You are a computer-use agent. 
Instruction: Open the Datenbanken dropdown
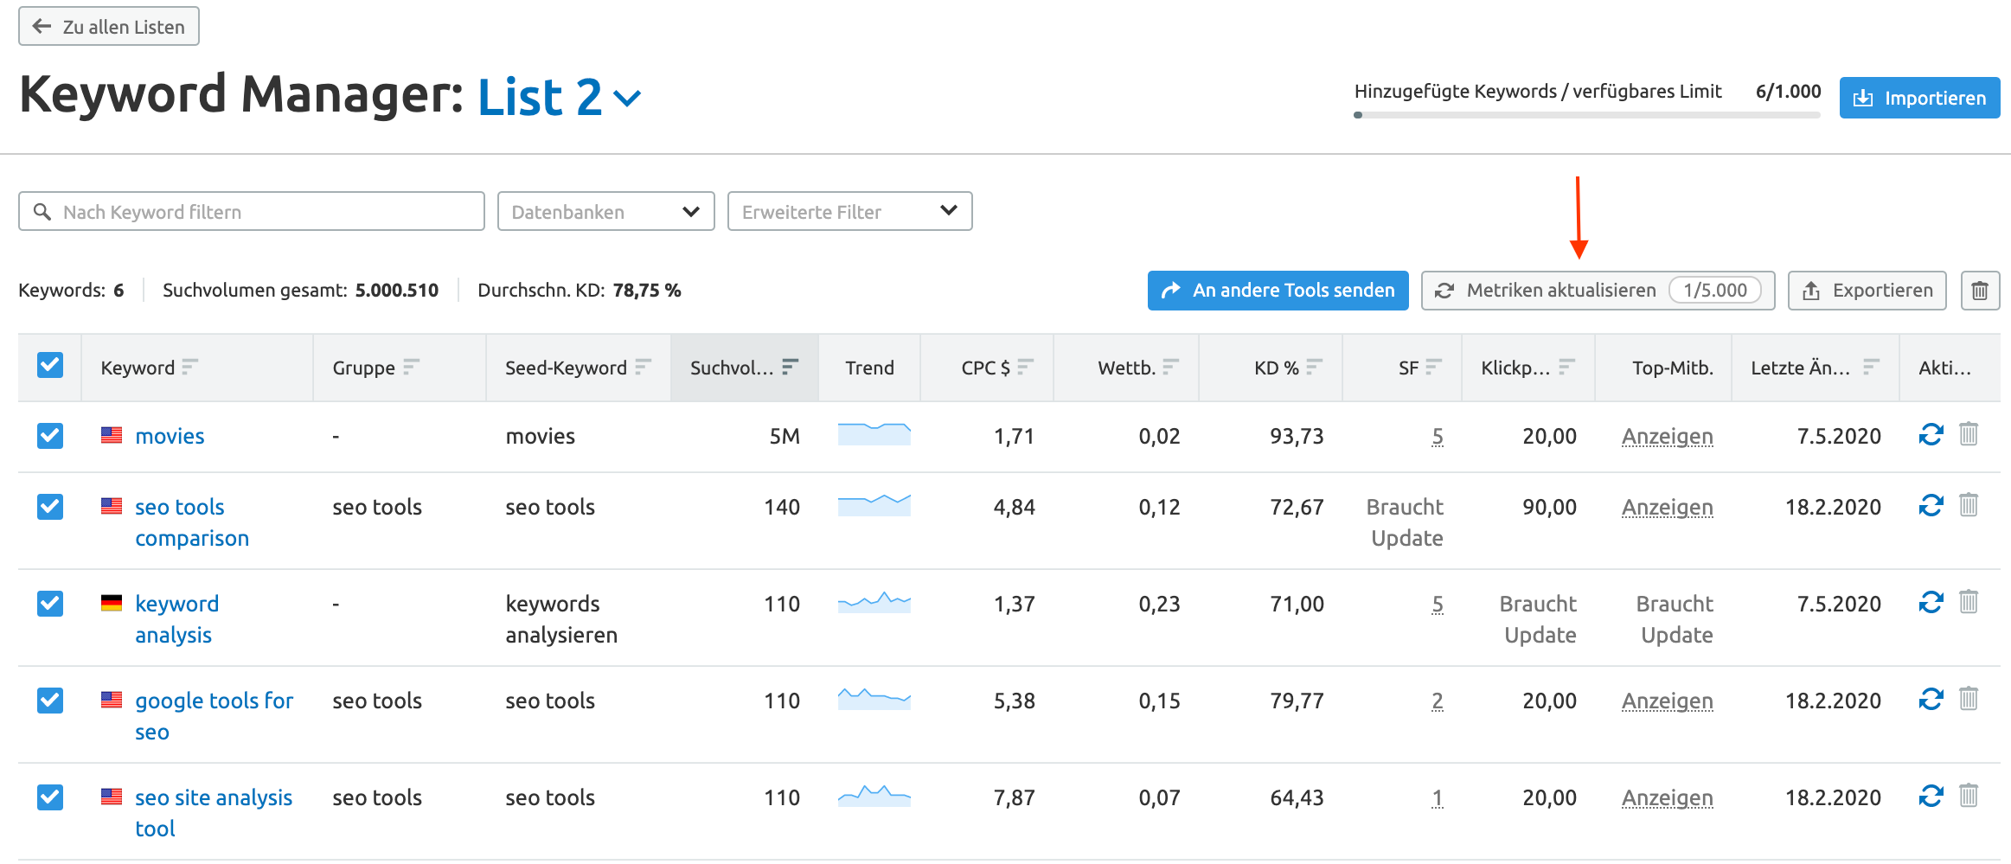point(605,211)
